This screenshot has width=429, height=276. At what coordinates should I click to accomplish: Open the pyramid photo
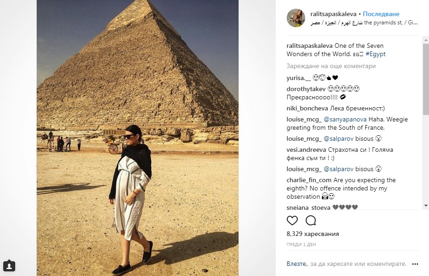point(138,138)
